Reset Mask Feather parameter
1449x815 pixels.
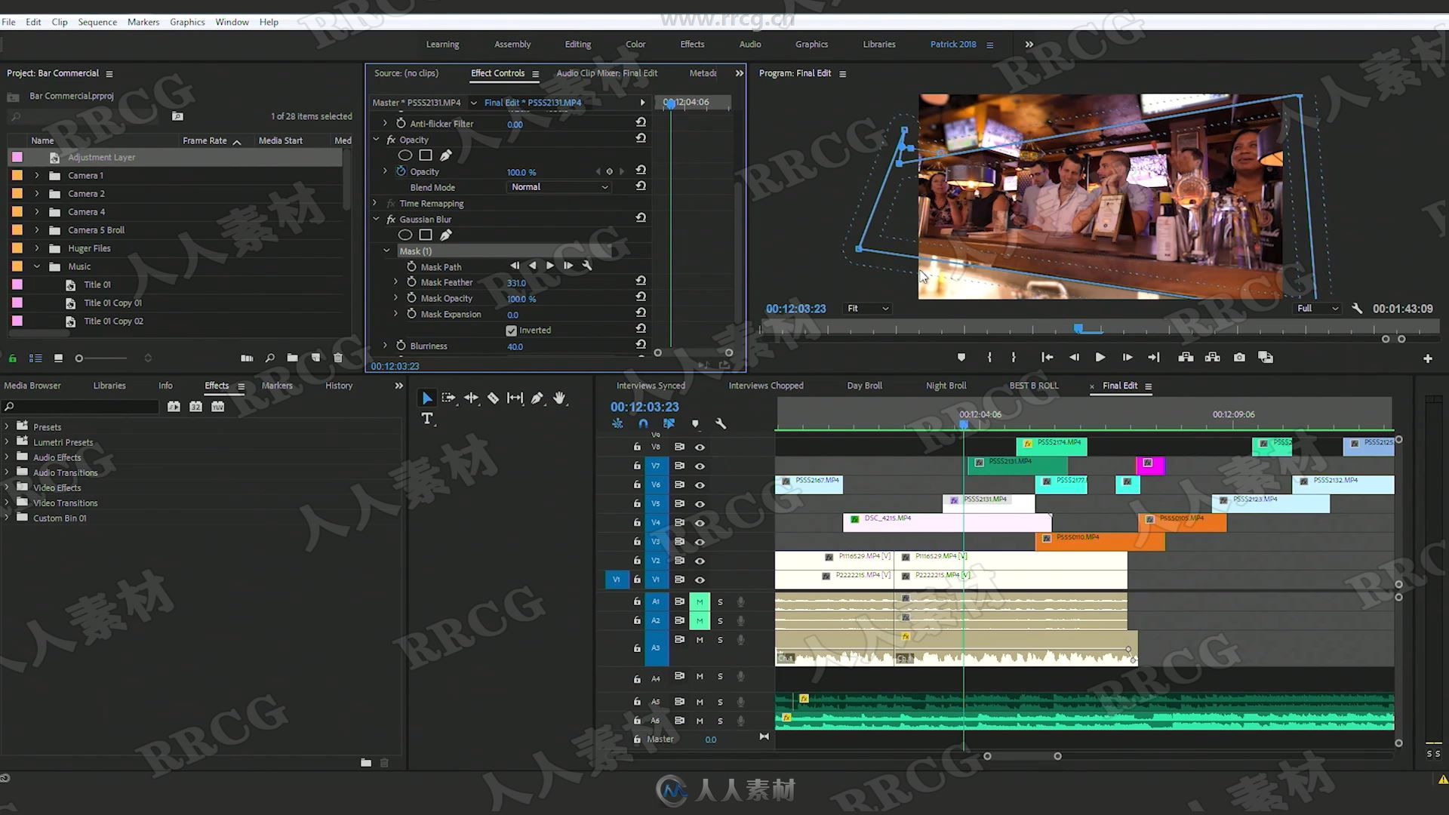(x=641, y=281)
